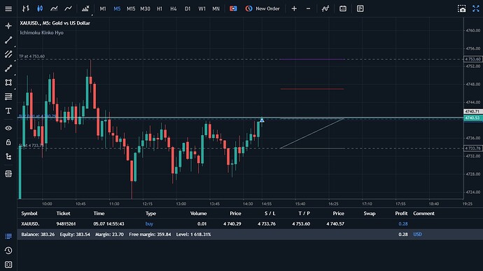Toggle the lock objects icon
483x271 pixels.
(8, 142)
